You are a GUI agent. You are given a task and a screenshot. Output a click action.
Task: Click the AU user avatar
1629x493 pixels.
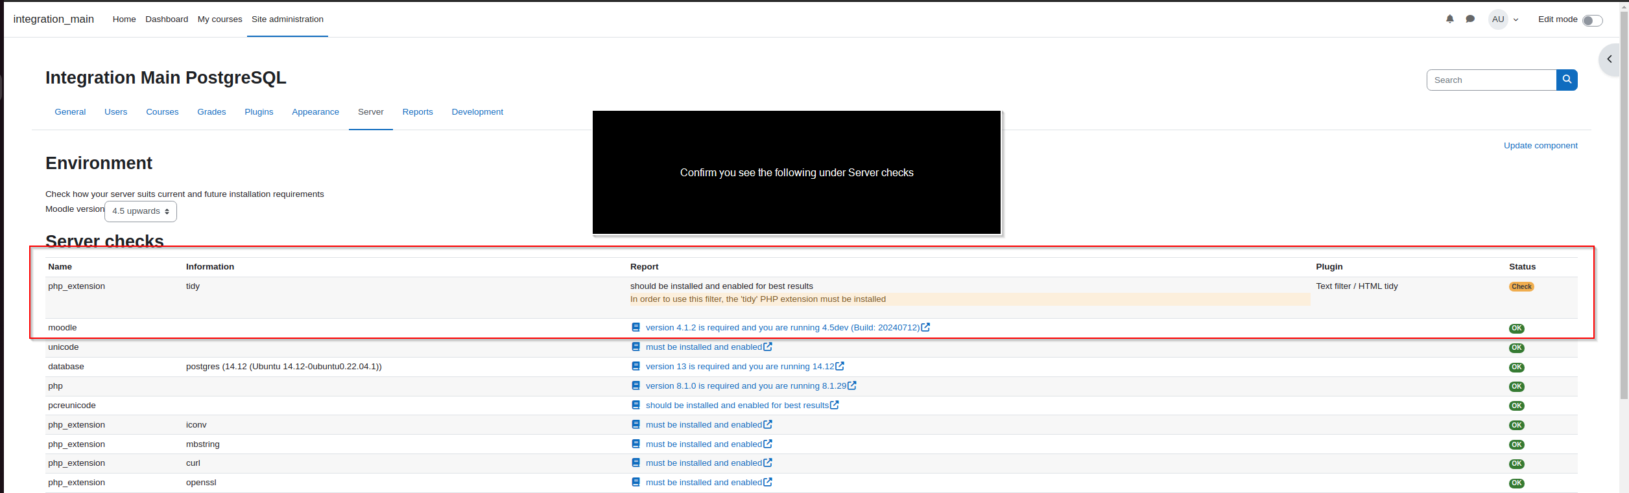(1498, 19)
